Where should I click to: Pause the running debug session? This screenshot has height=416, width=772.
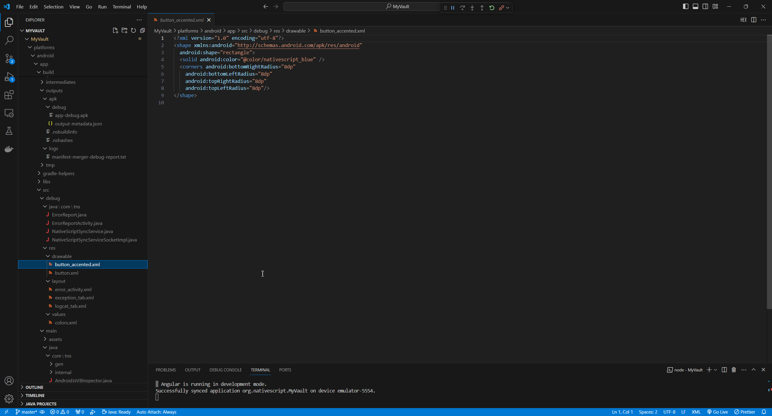pos(453,8)
